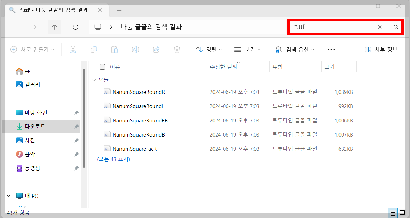The height and width of the screenshot is (218, 410).
Task: Open the 정렬 sort dropdown
Action: [209, 49]
